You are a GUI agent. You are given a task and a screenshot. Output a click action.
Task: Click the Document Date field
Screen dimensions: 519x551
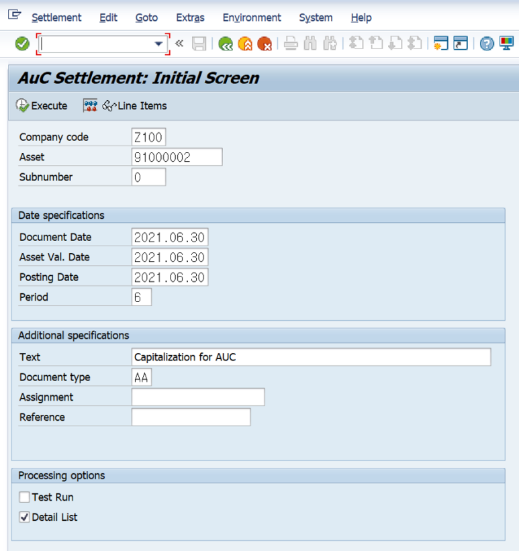(x=170, y=237)
